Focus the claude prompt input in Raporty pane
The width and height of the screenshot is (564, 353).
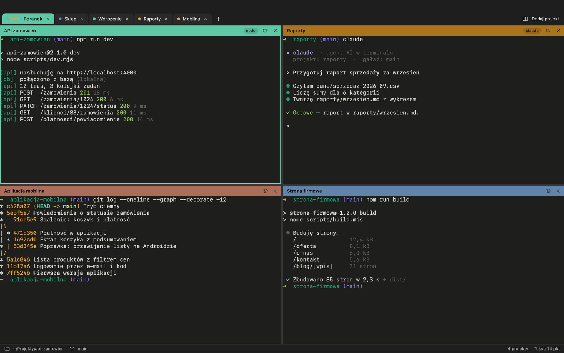[x=423, y=126]
